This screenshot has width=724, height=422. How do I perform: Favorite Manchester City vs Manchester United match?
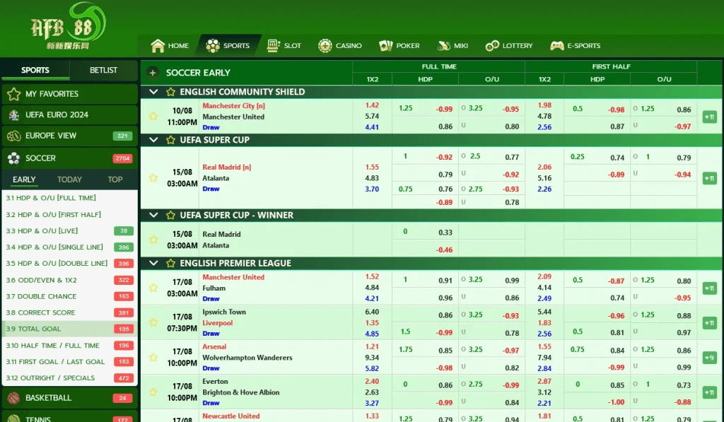(x=153, y=117)
